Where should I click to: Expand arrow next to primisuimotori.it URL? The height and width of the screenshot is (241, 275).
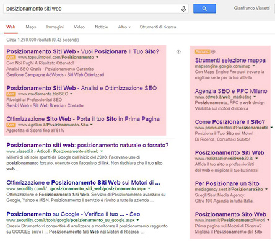pyautogui.click(x=271, y=128)
